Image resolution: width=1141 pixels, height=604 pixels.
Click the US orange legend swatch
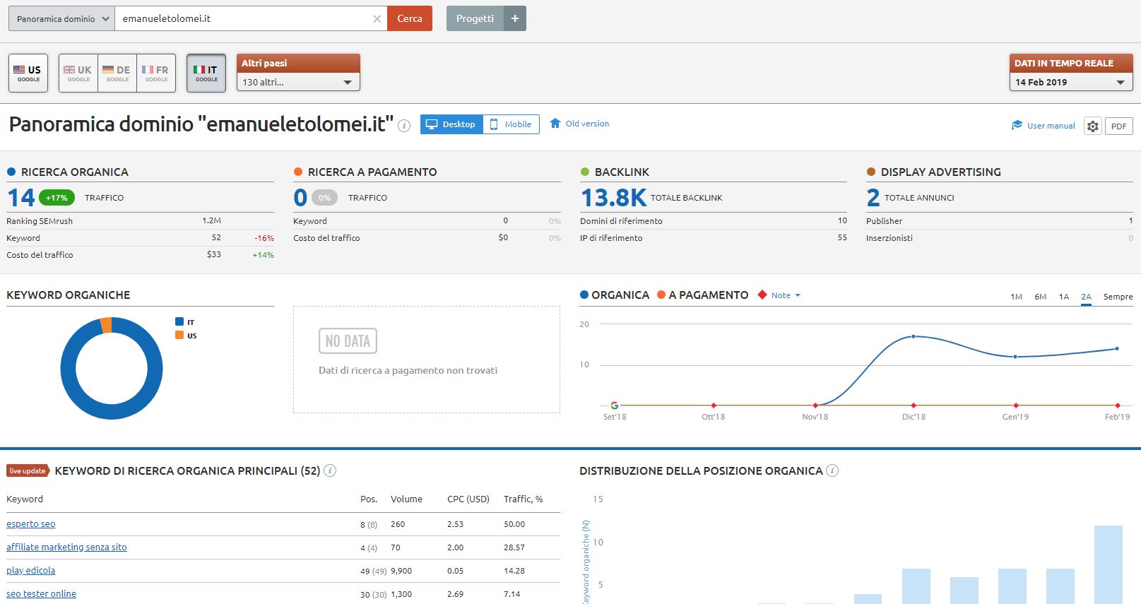pyautogui.click(x=179, y=335)
